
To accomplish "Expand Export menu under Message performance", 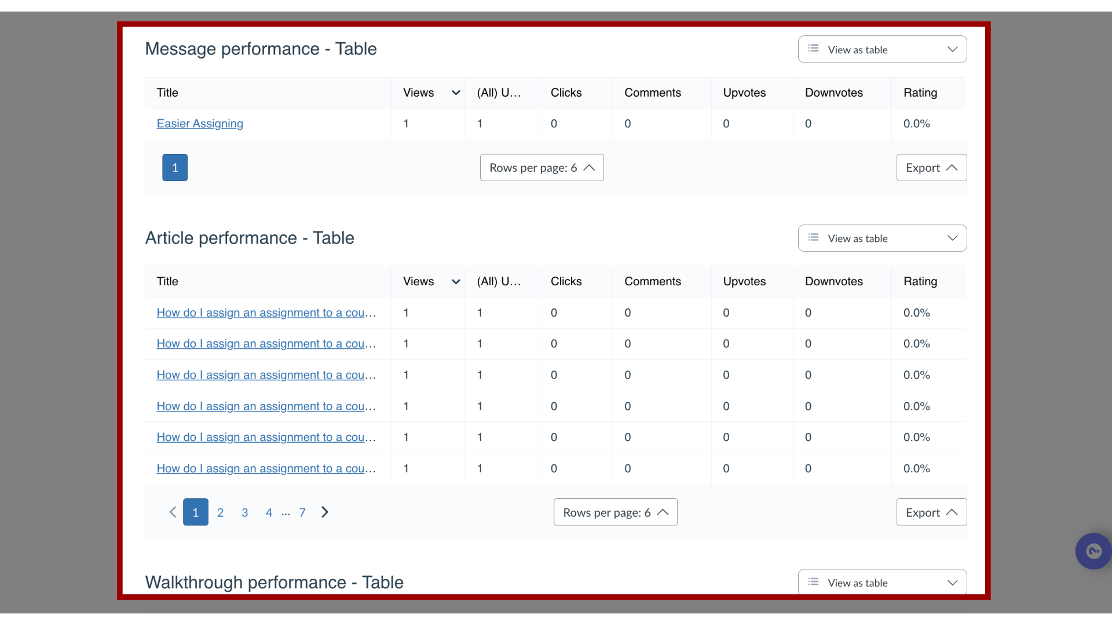I will [x=931, y=168].
